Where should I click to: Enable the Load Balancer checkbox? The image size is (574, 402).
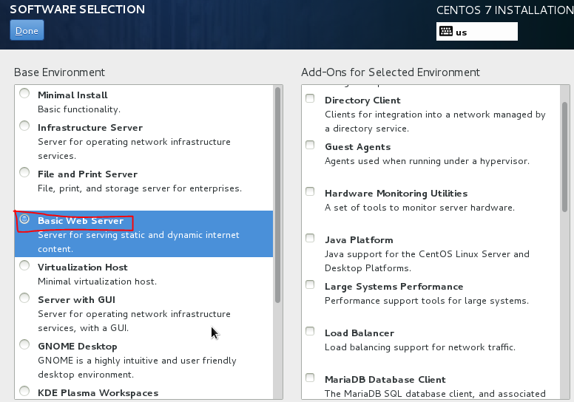tap(310, 331)
